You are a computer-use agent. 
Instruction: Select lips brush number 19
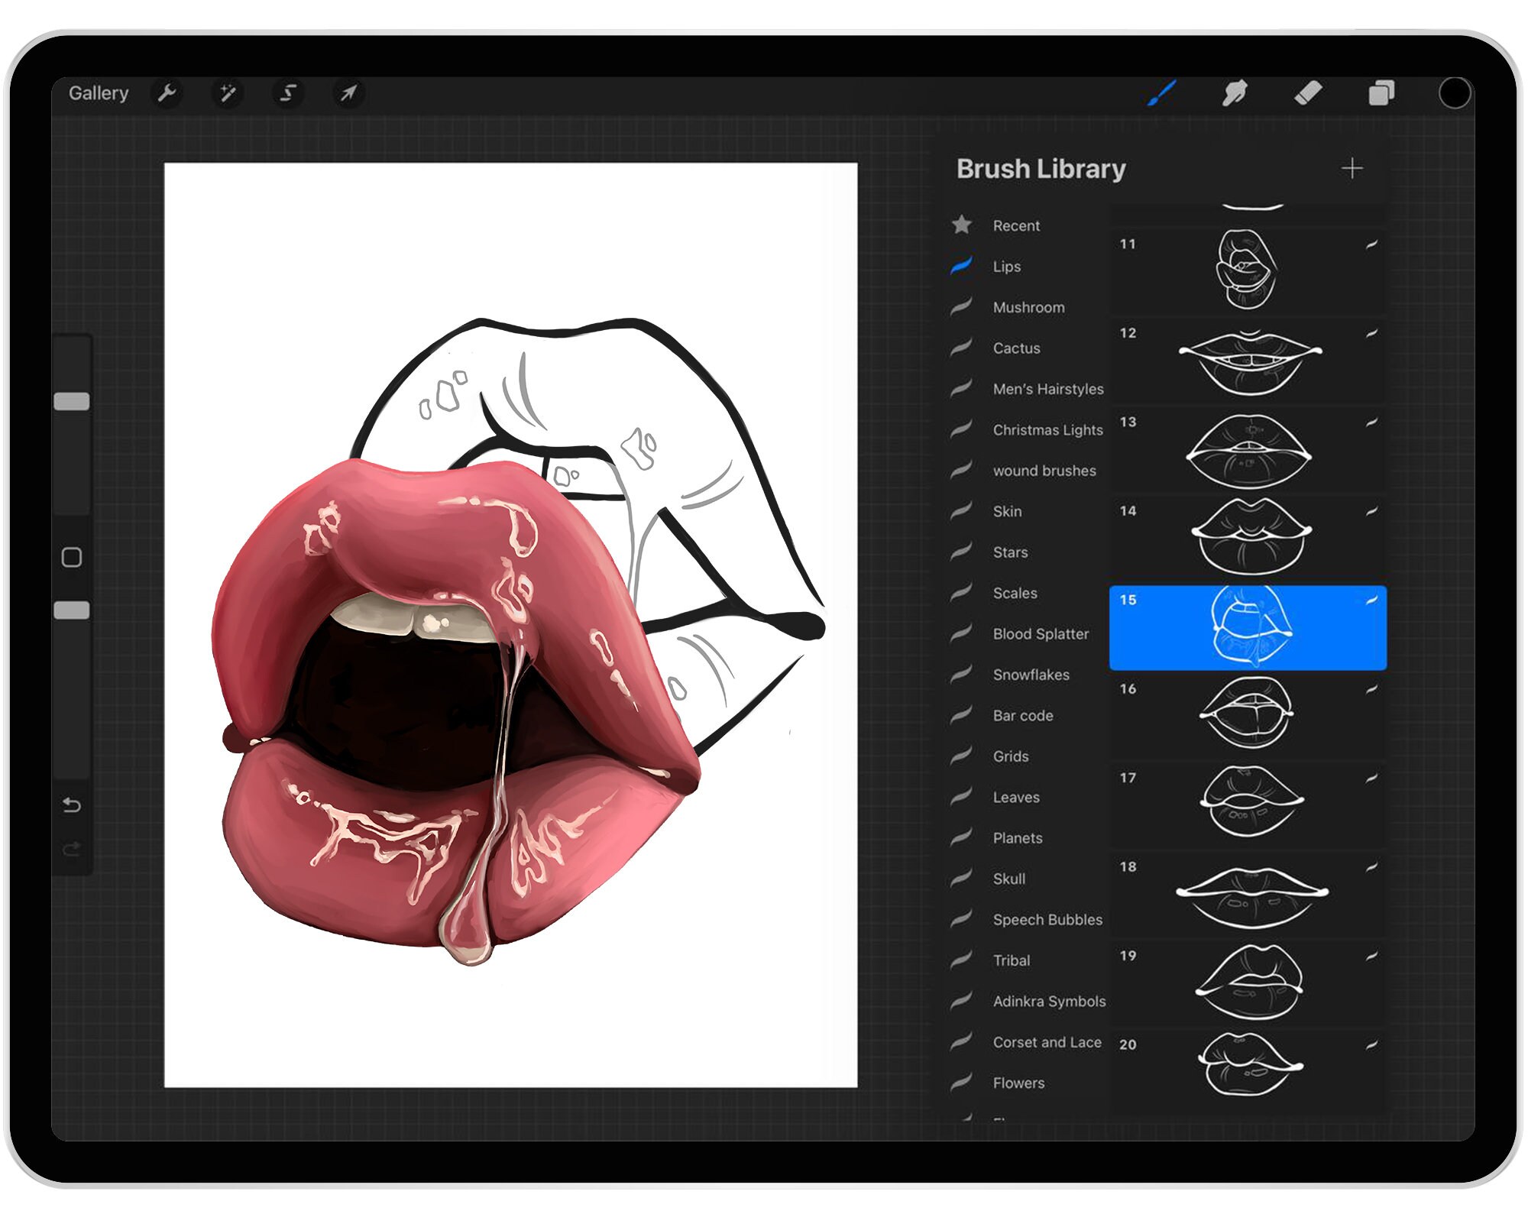(1248, 984)
